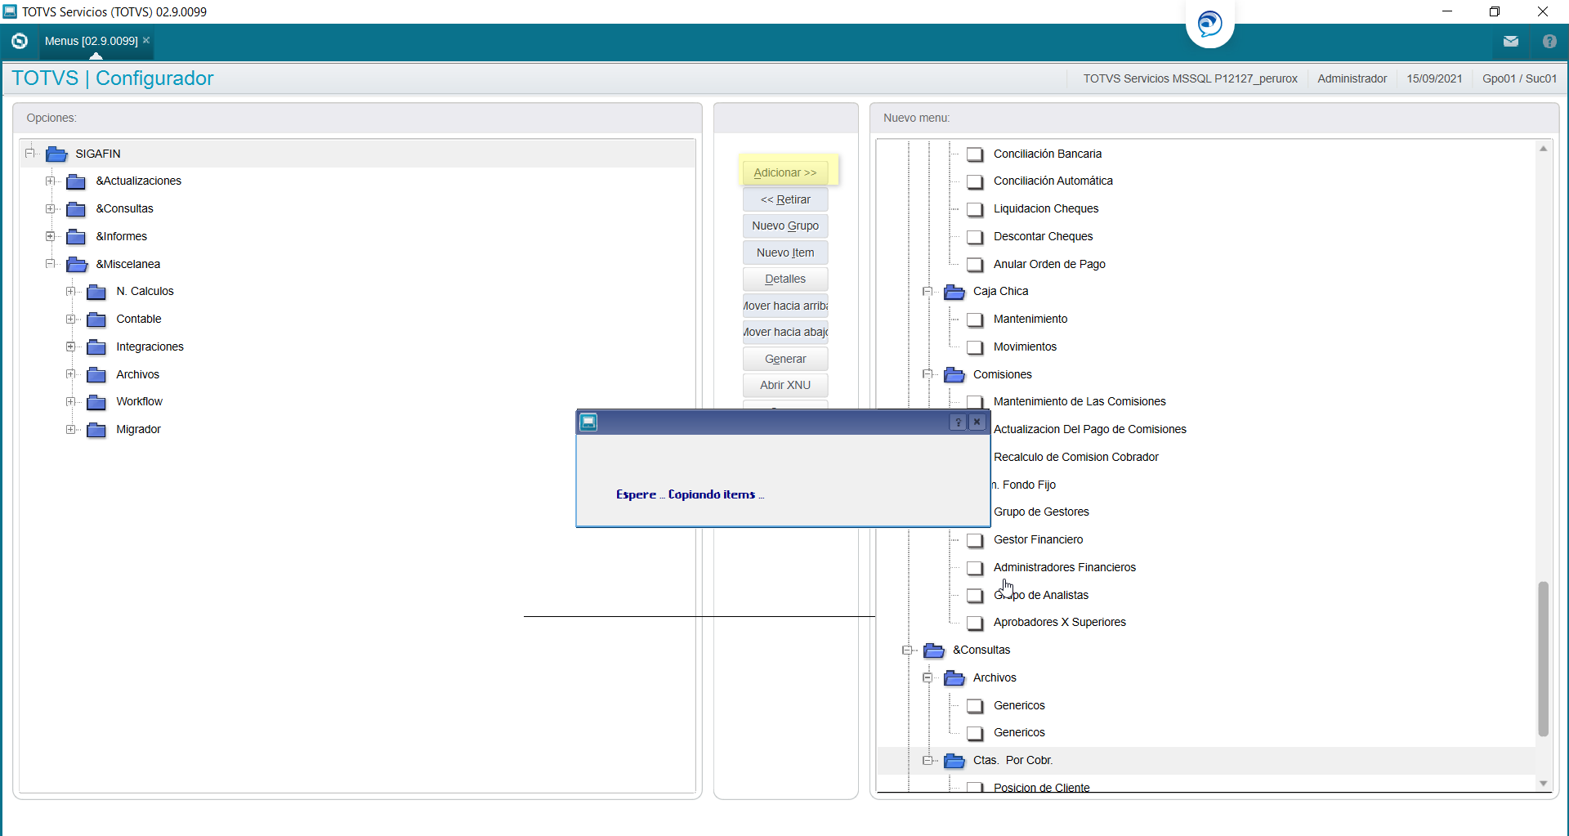Select the &Consultas folder icon in Nuevo menu
1569x836 pixels.
coord(934,650)
